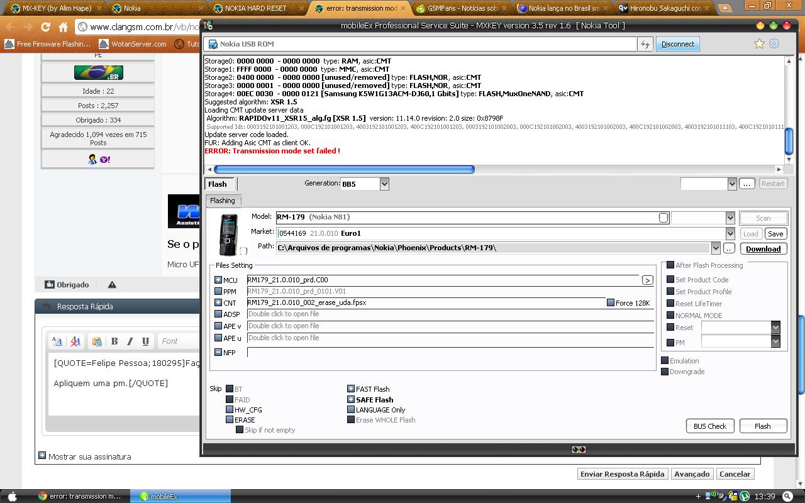Enable Emulation checkbox
Screen dimensions: 805x503
point(665,361)
